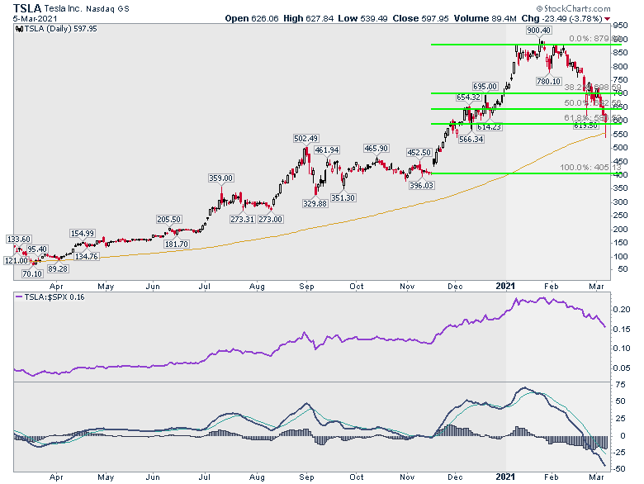Click the TSLA ticker symbol title
The image size is (644, 484).
tap(26, 7)
